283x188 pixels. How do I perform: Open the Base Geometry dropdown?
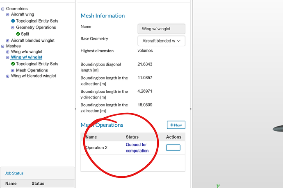click(161, 41)
